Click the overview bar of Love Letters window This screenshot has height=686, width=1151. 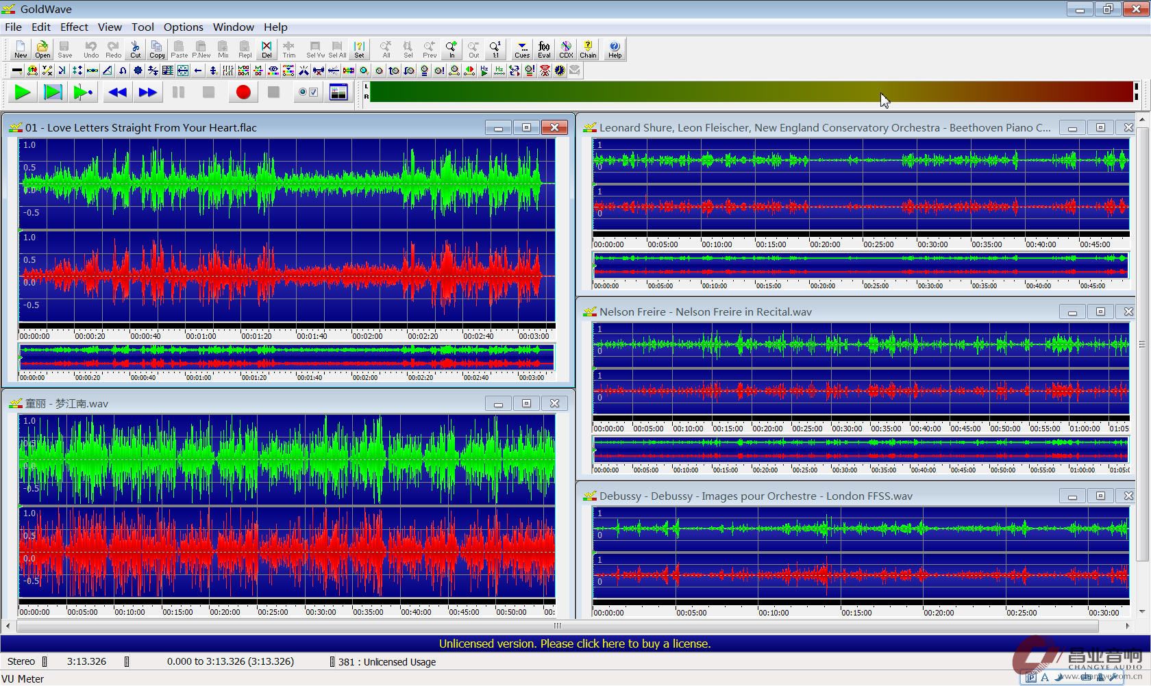pos(286,357)
